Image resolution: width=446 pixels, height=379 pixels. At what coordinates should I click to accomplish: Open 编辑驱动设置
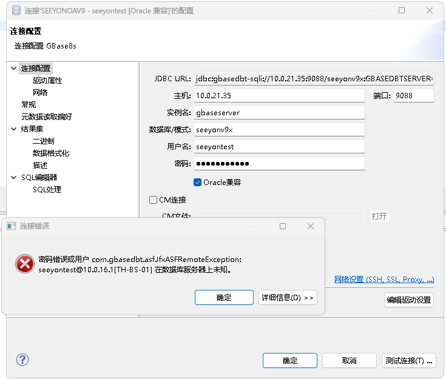(x=409, y=300)
